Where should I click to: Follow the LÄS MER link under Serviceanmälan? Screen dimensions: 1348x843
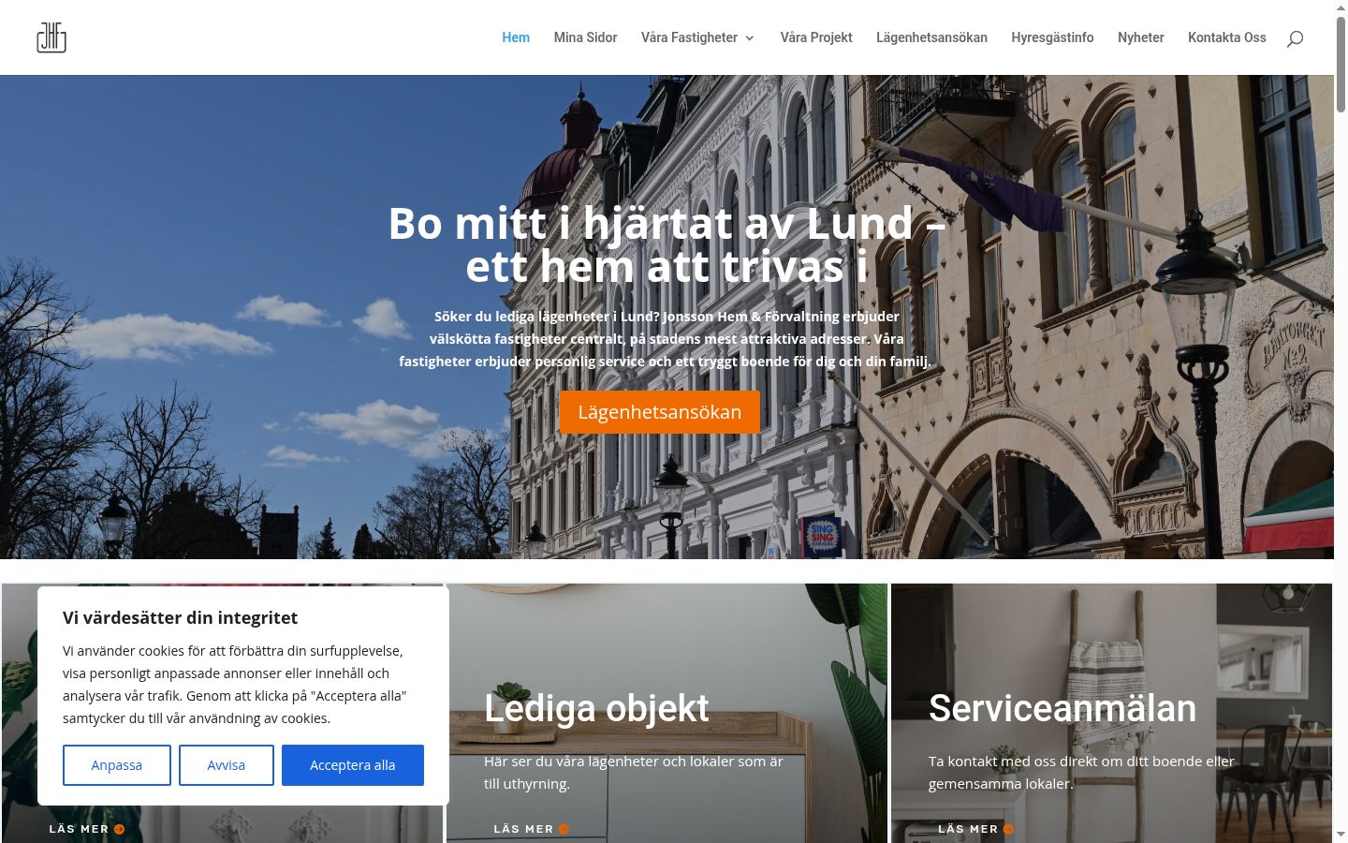click(968, 829)
